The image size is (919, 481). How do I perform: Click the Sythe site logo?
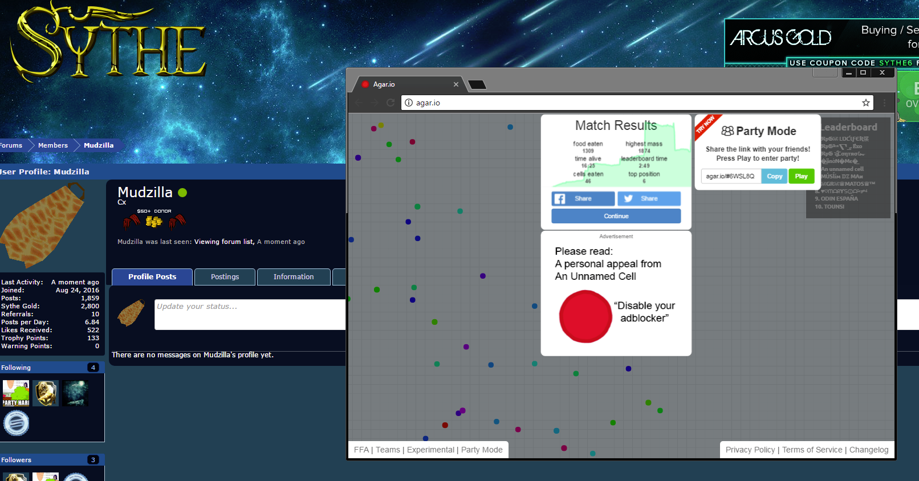pos(108,41)
